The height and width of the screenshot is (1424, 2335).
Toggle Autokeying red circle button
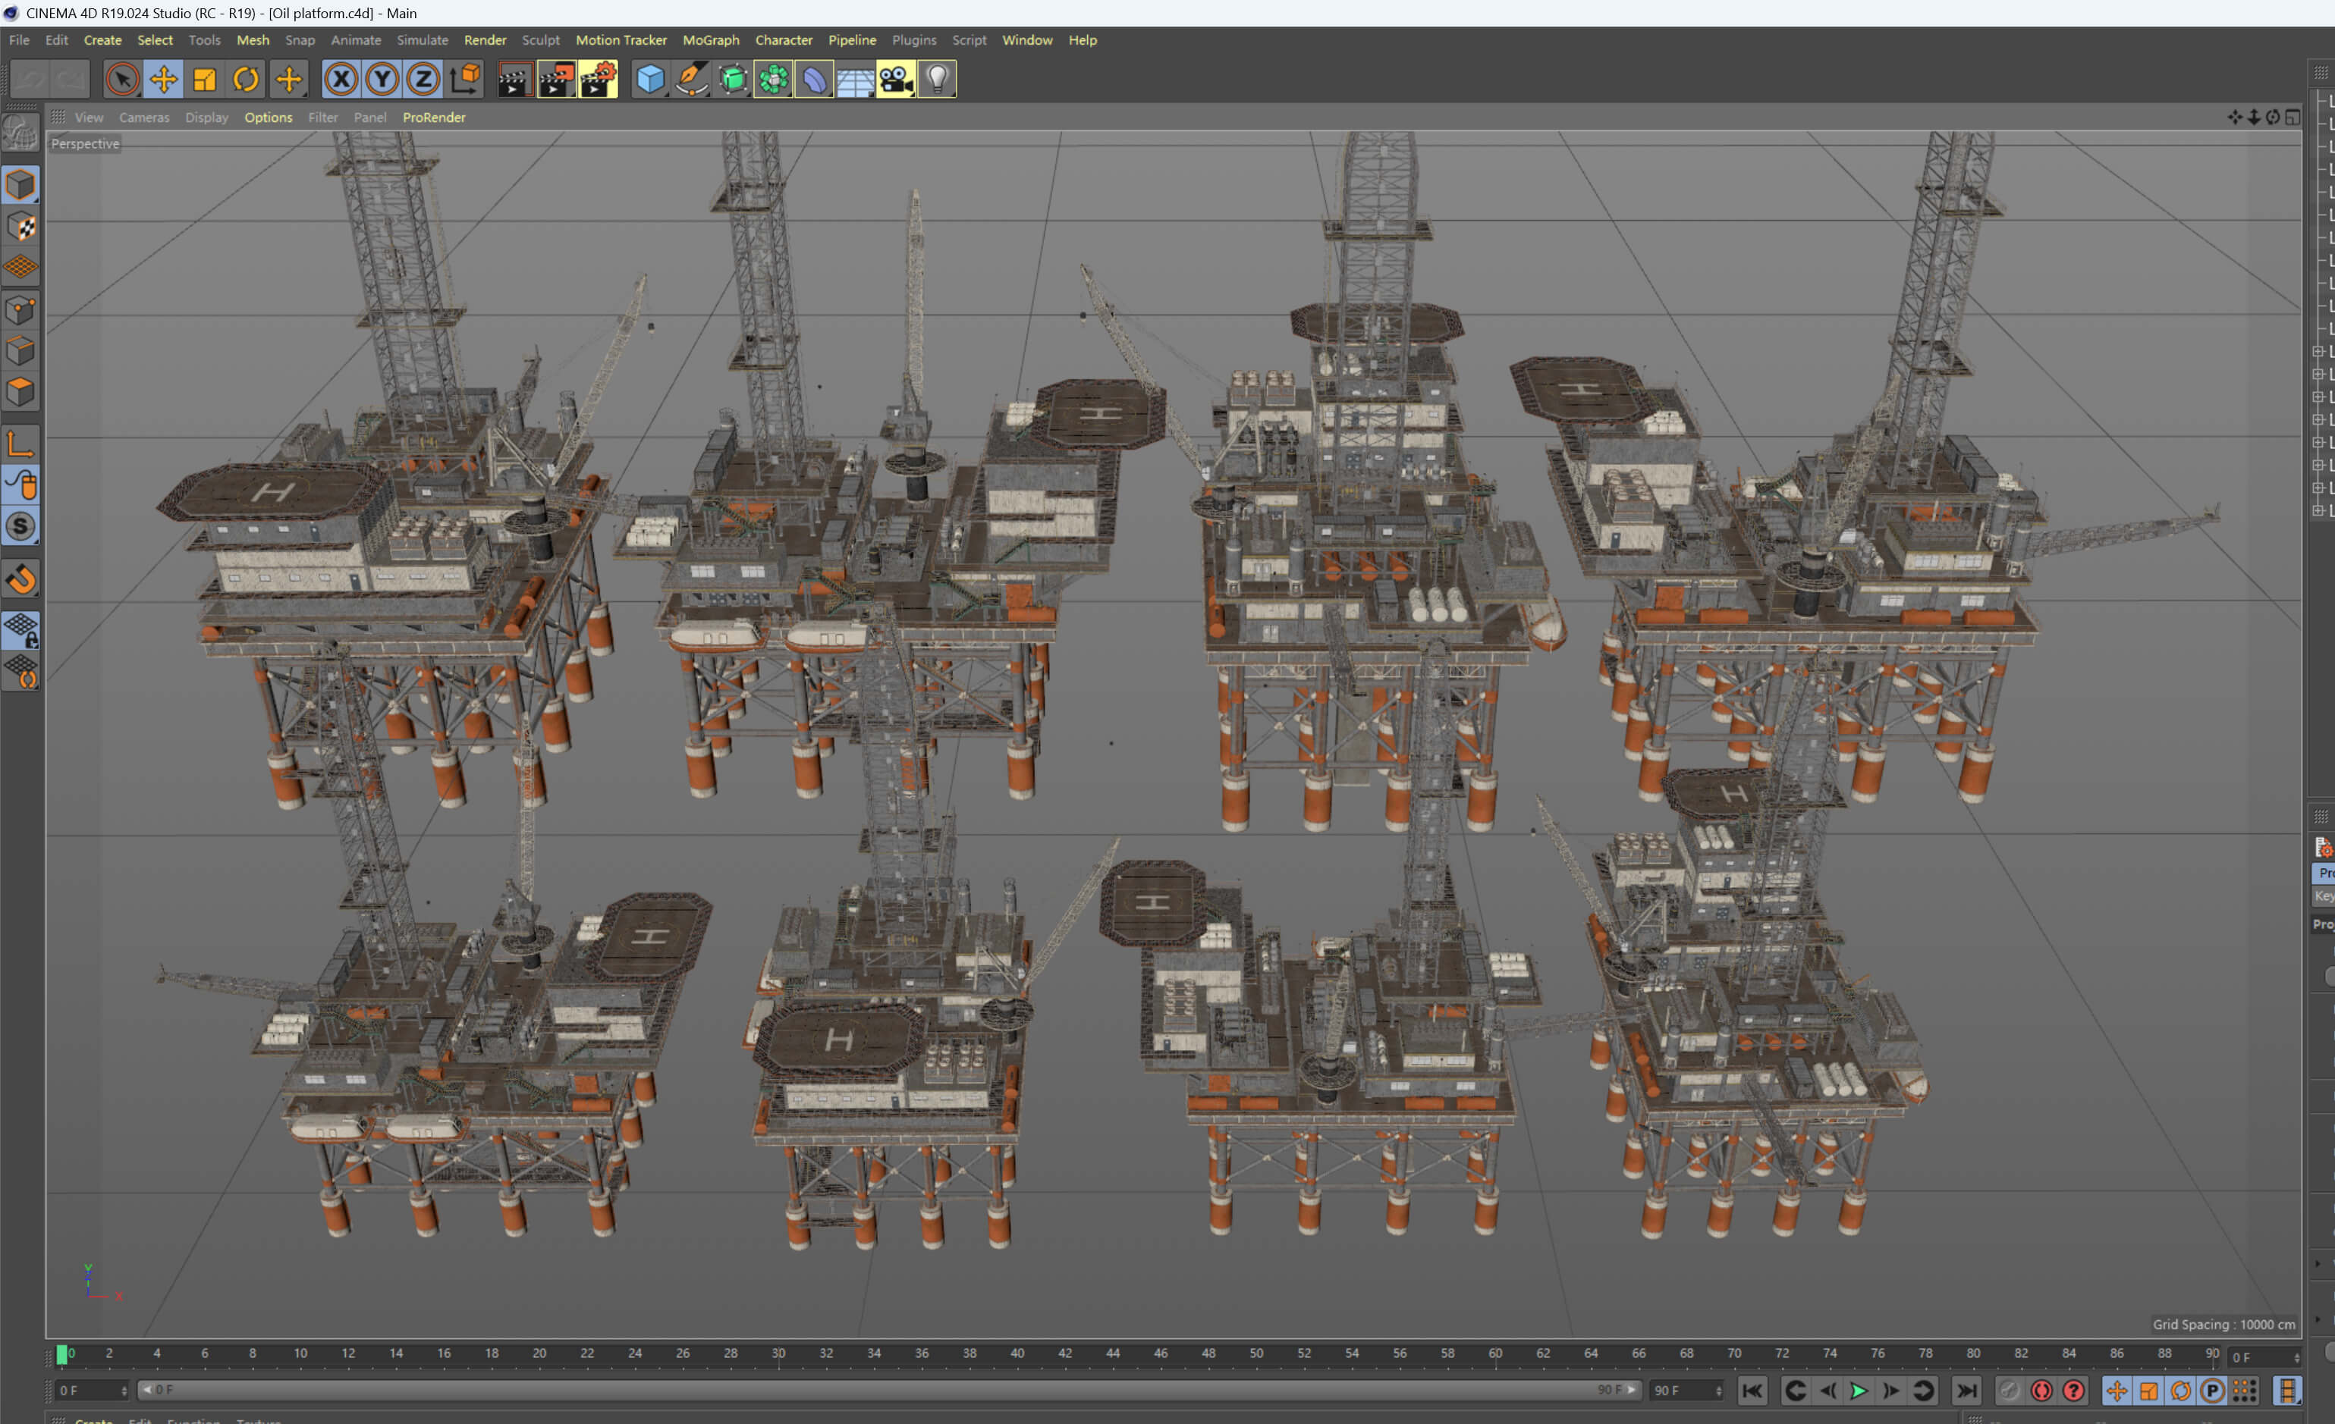tap(2041, 1391)
